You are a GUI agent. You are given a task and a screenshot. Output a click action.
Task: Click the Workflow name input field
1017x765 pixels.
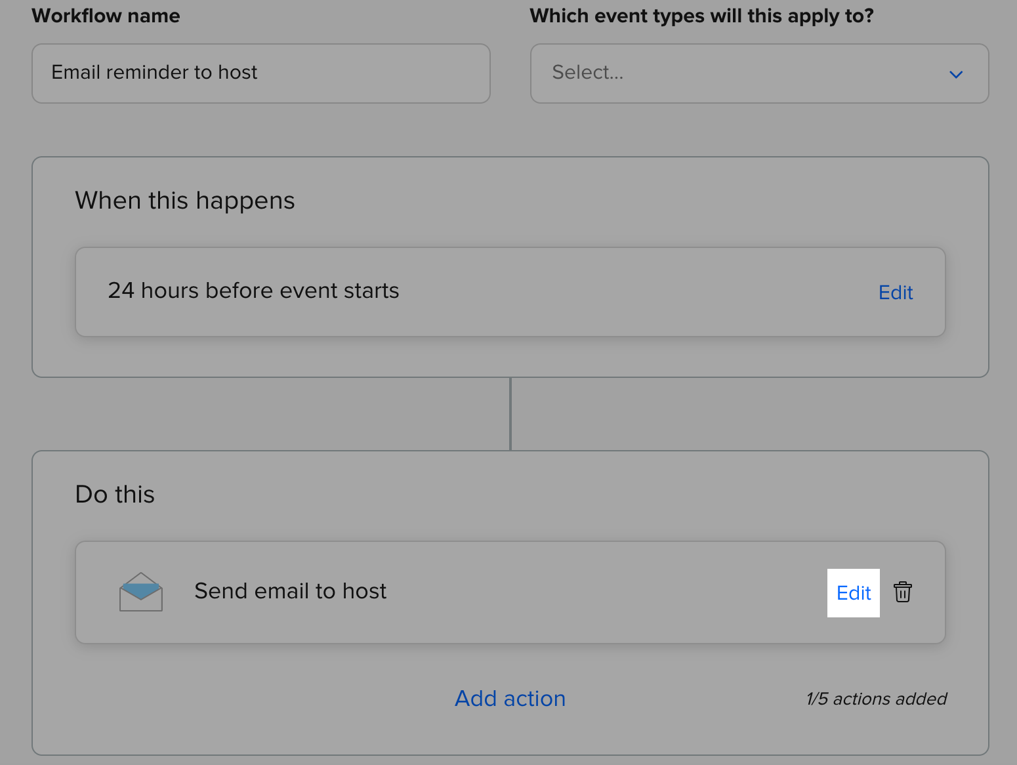point(261,73)
